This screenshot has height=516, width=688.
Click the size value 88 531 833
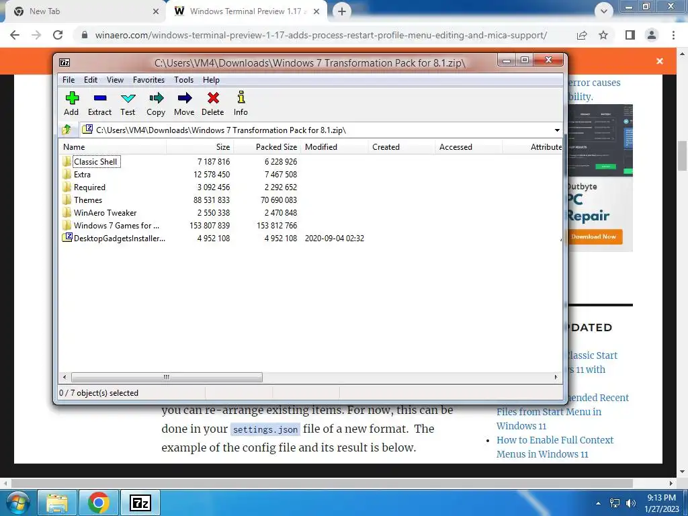tap(212, 200)
